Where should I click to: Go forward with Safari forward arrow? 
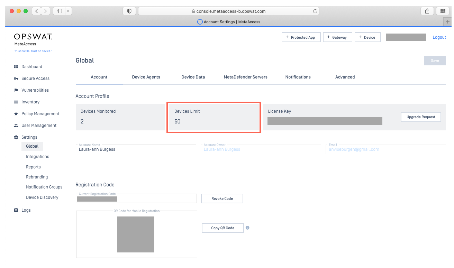click(46, 11)
